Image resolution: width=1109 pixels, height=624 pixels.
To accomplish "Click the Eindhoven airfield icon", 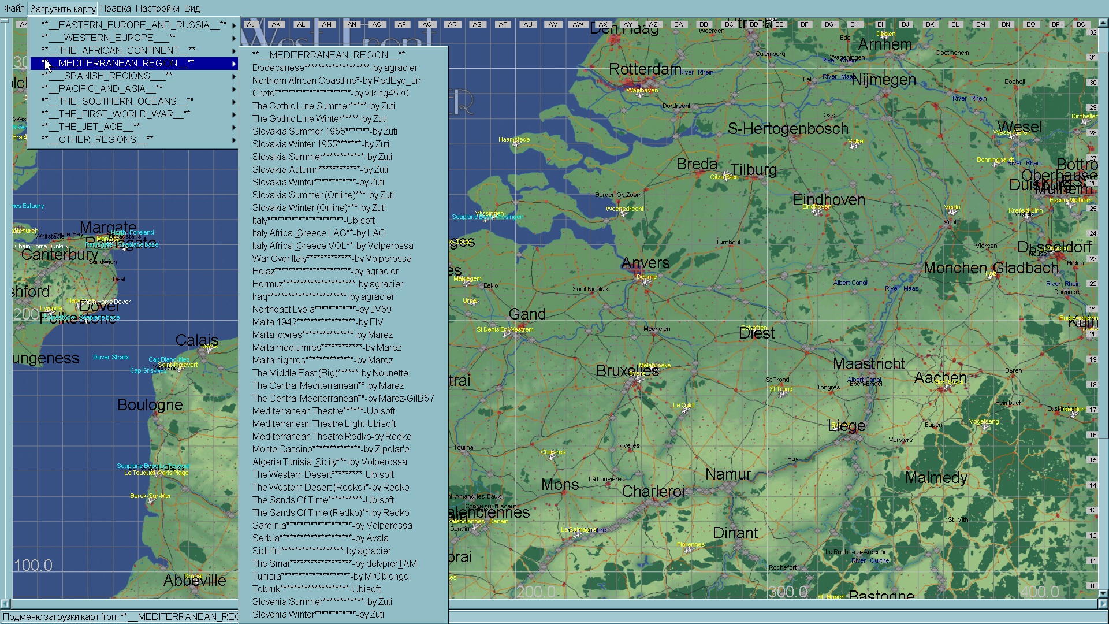I will [x=816, y=212].
